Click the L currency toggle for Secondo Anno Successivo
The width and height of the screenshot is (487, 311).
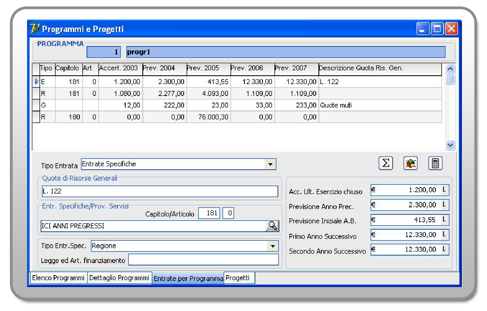pos(444,249)
